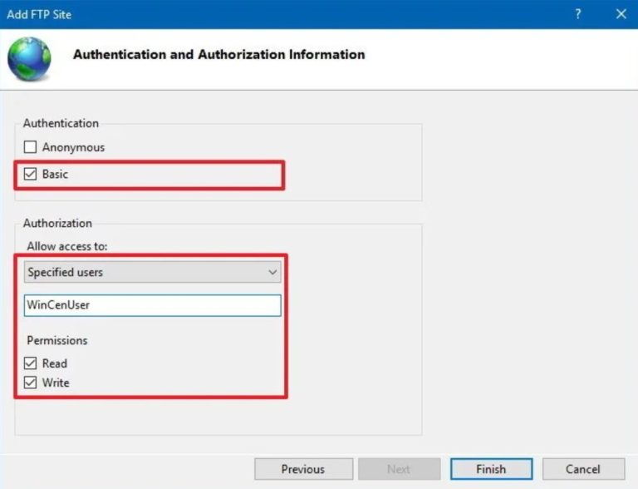Toggle the Read permission checkbox
Image resolution: width=638 pixels, height=489 pixels.
point(30,363)
